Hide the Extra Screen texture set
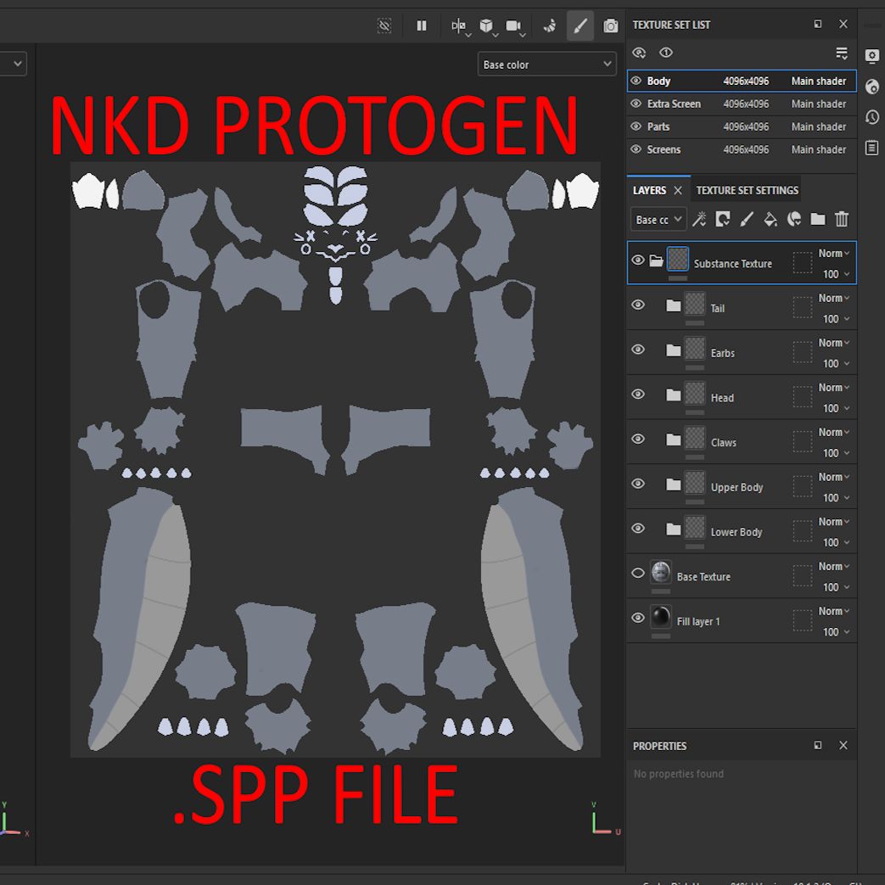Image resolution: width=885 pixels, height=885 pixels. [635, 104]
